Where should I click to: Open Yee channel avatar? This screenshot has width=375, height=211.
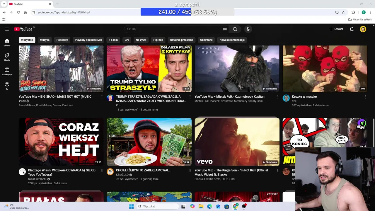[286, 98]
